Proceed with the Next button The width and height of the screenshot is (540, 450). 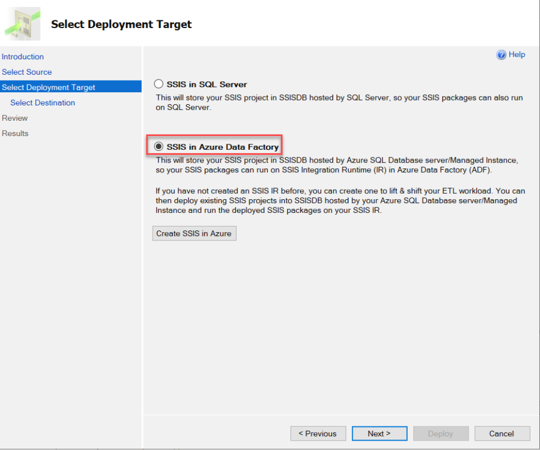(x=379, y=434)
